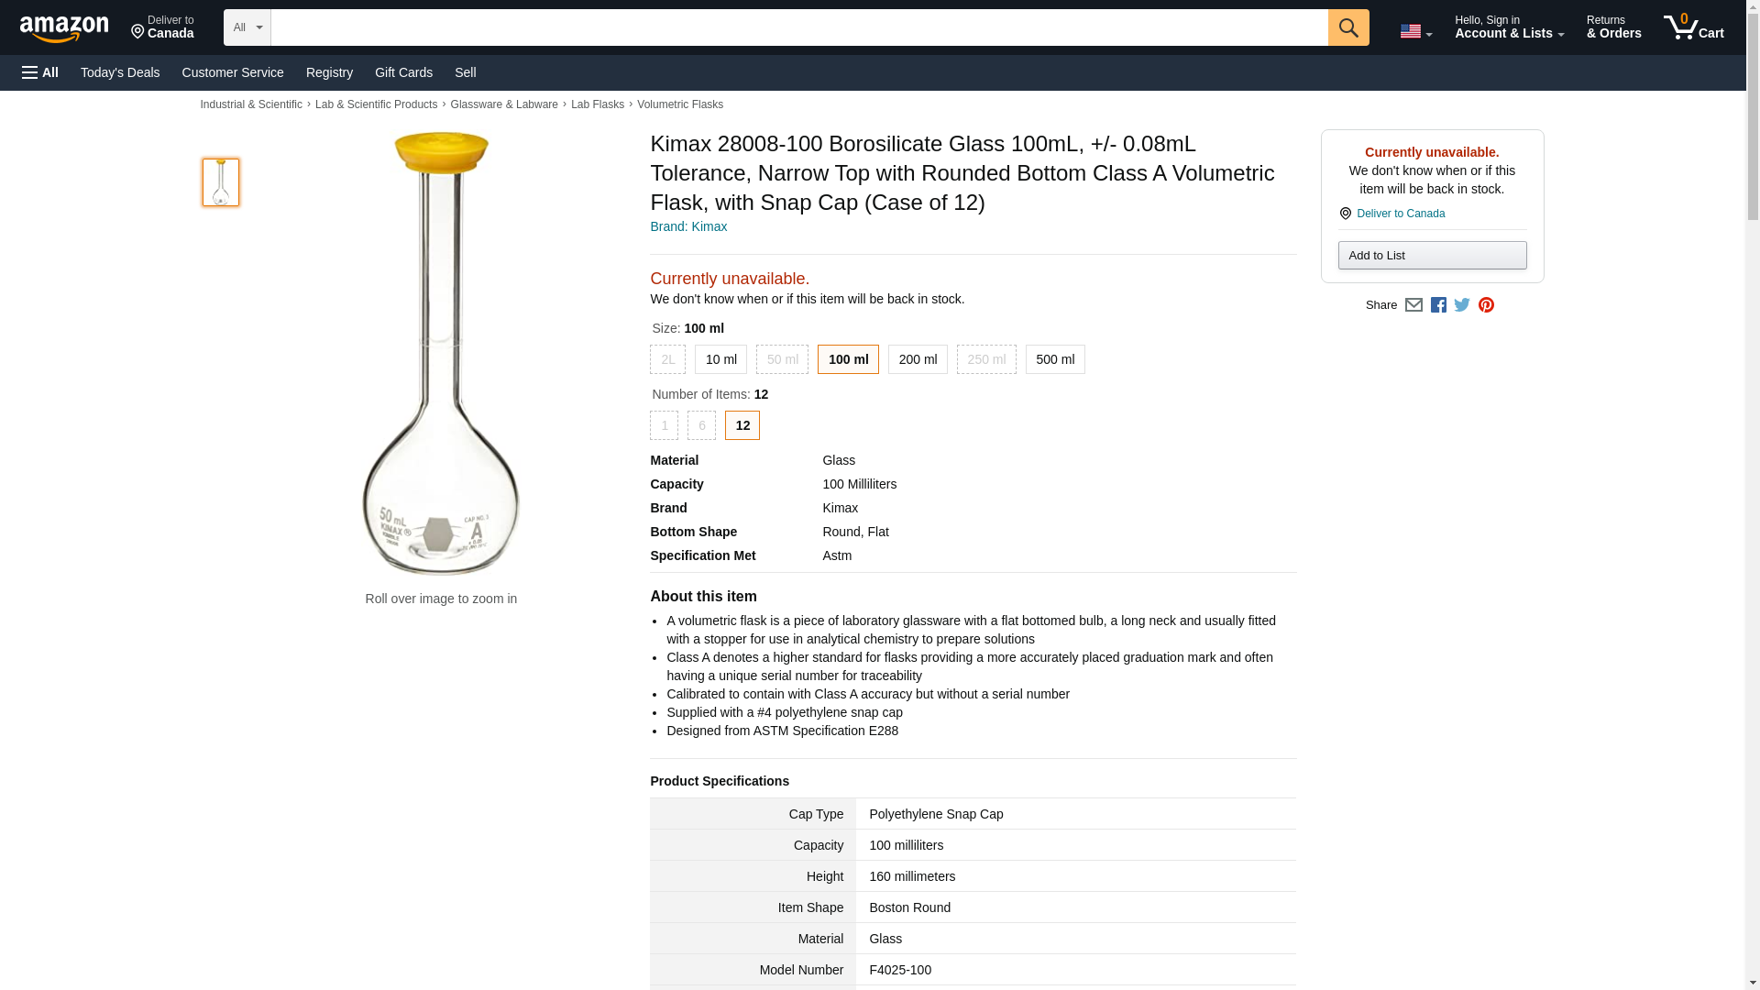Share product via email envelope icon
1760x990 pixels.
point(1413,305)
